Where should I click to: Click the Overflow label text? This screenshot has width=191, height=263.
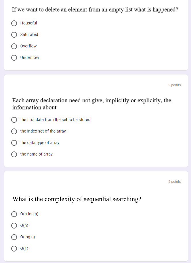point(28,46)
